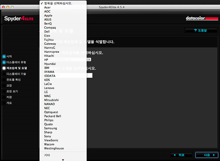Viewport: 220px width, 161px height.
Task: Select Eizo as the manufacturer
Action: (48, 36)
